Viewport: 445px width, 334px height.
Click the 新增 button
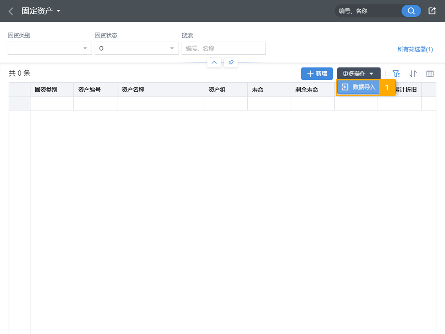317,74
